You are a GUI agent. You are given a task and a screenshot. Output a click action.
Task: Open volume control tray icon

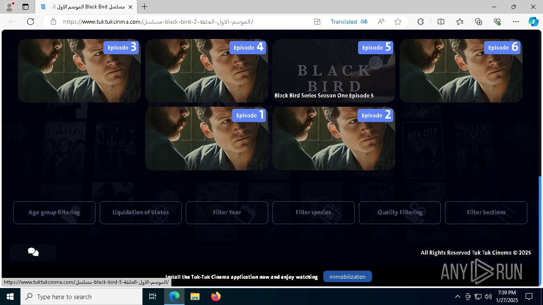488,297
